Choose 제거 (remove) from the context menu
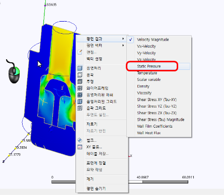The height and width of the screenshot is (195, 224). 90,179
